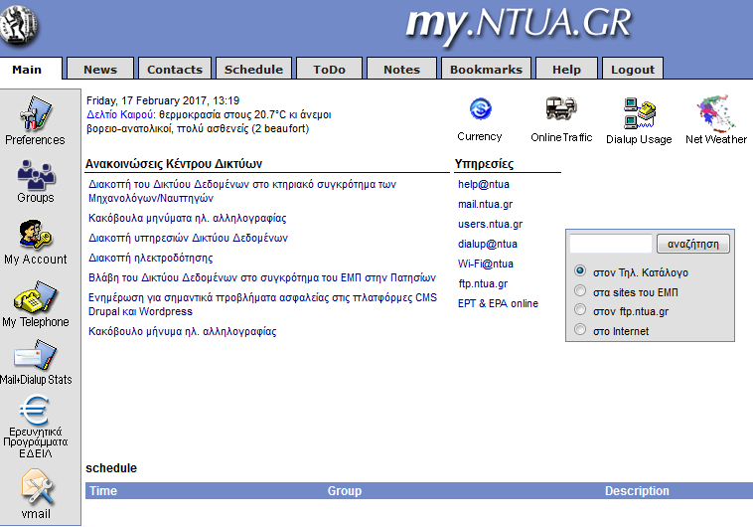Switch to the News tab
Screen dimensions: 753x527
100,69
